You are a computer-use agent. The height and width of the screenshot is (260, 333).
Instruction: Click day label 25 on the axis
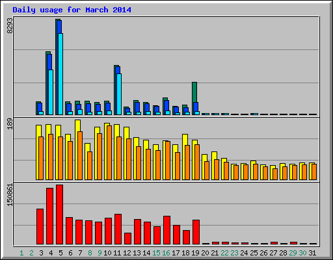point(254,253)
